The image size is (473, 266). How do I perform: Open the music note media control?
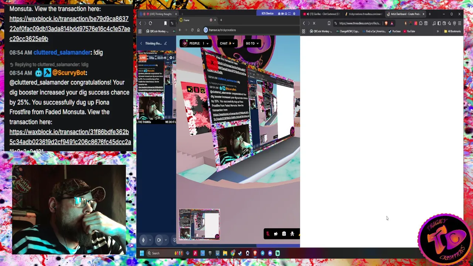(434, 23)
